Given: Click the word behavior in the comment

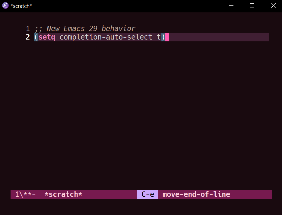Looking at the screenshot, I should (x=118, y=29).
